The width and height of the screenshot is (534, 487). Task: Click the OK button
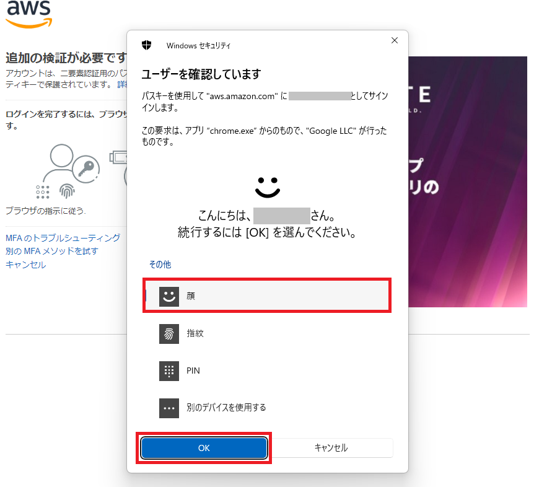[204, 448]
